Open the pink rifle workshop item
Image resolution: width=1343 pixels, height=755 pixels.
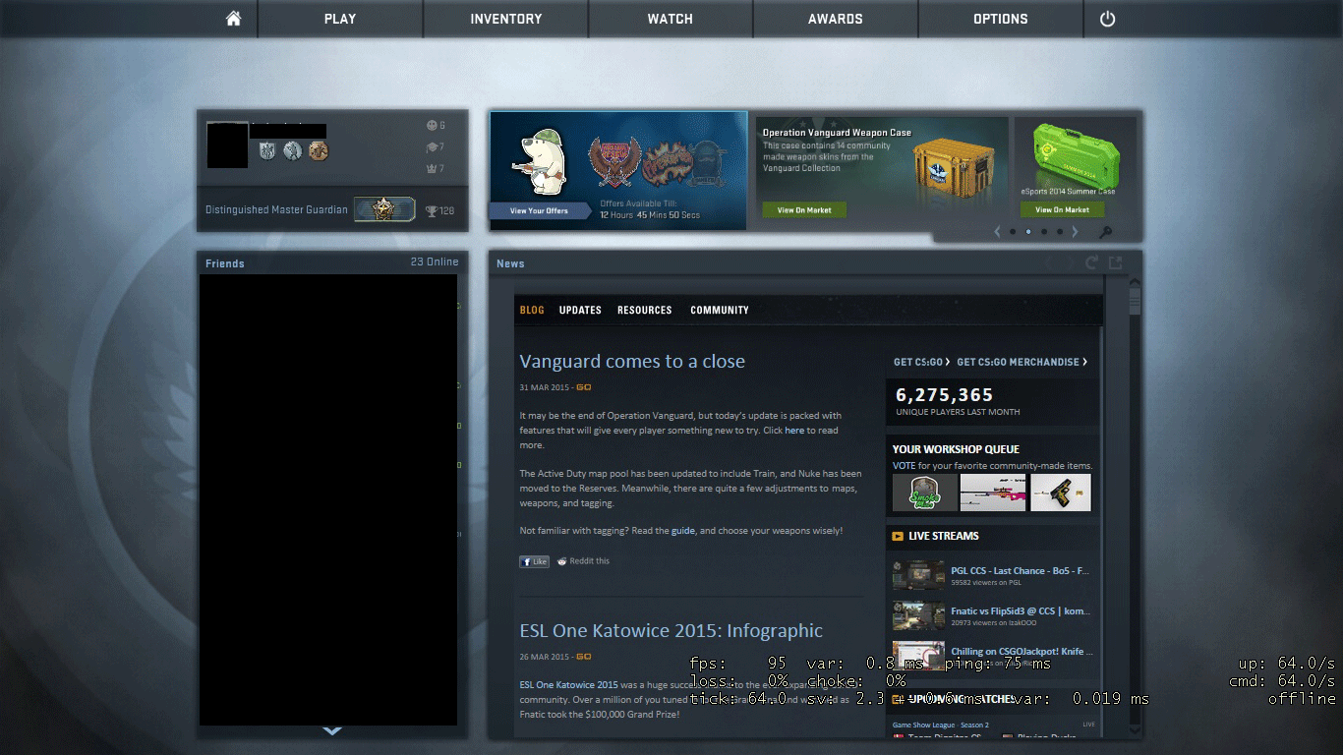coord(992,493)
